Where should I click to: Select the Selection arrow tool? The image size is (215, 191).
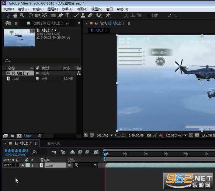pos(8,15)
